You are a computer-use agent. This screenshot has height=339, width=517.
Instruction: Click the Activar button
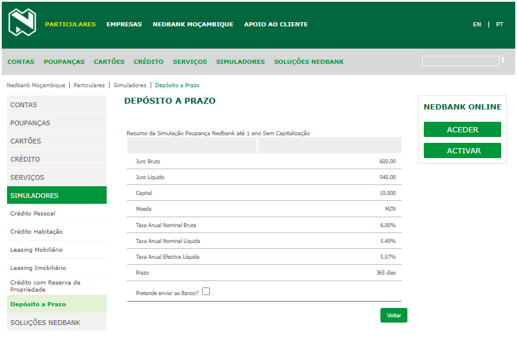point(462,150)
